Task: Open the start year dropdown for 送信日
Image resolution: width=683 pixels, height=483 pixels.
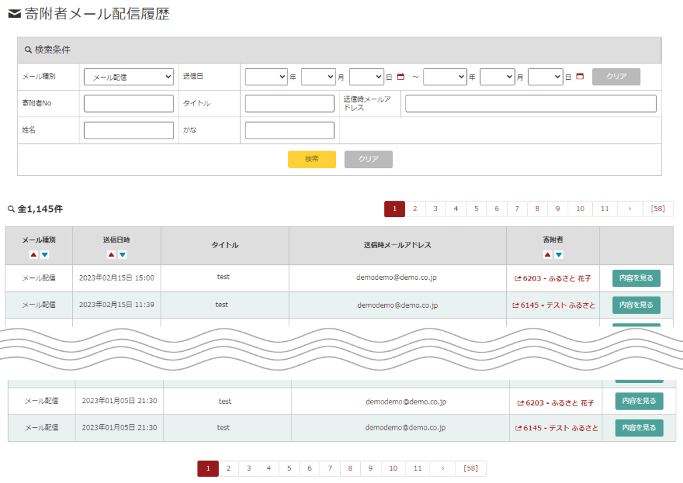Action: pyautogui.click(x=265, y=77)
